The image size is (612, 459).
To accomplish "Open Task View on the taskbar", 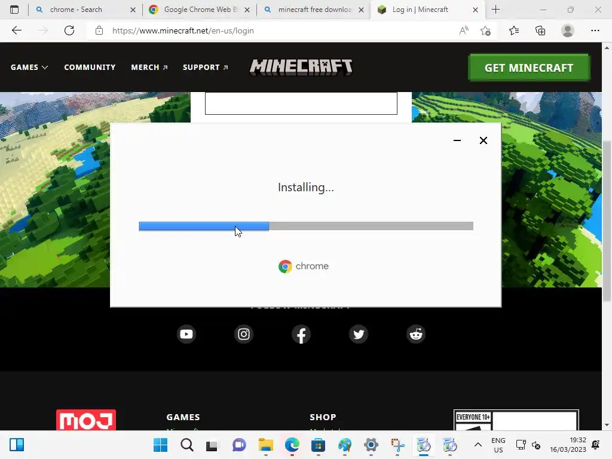I will click(212, 445).
